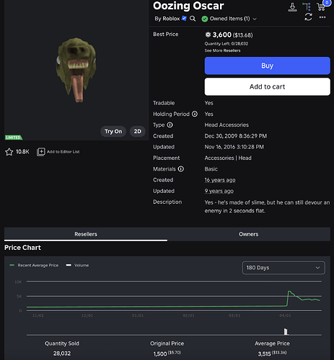Click the '16 years ago' created text
Viewport: 334px width, 360px height.
pyautogui.click(x=220, y=180)
